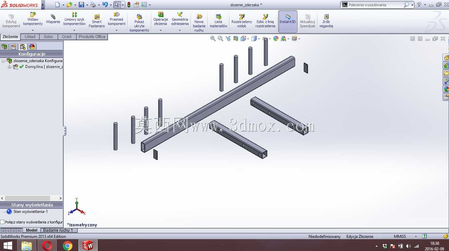Insert a Lista materiałów bill of materials
The width and height of the screenshot is (449, 251).
click(x=218, y=21)
